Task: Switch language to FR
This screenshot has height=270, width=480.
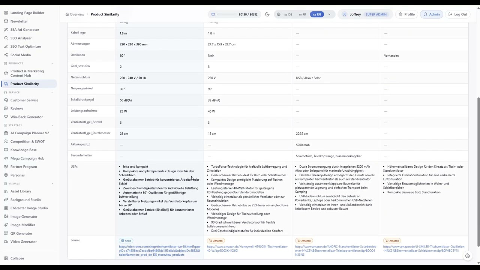Action: coord(302,15)
